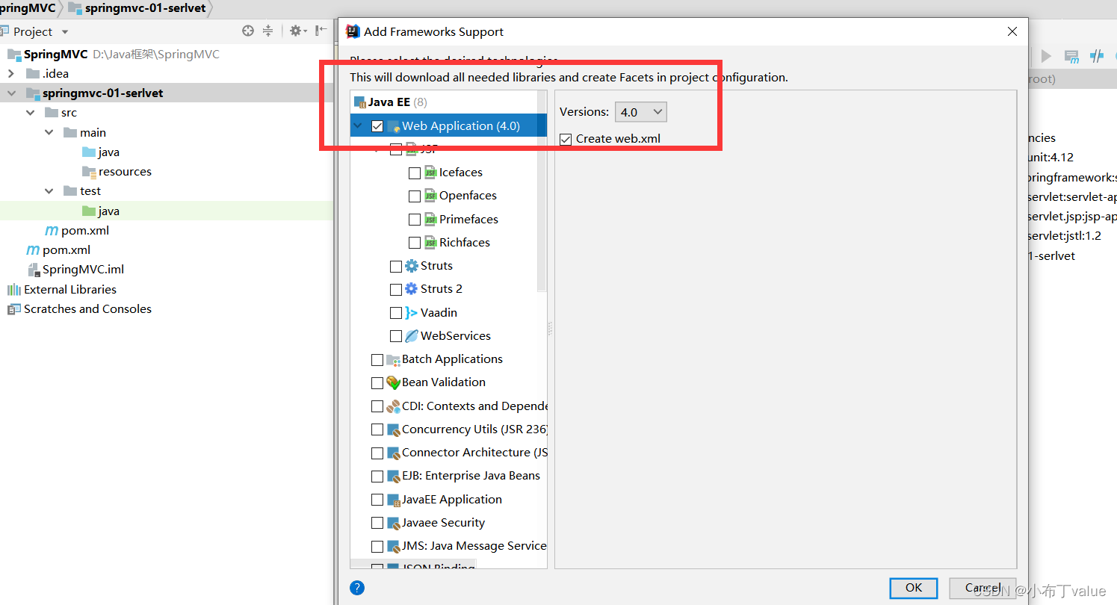The image size is (1117, 605).
Task: Select External Libraries node
Action: point(62,289)
